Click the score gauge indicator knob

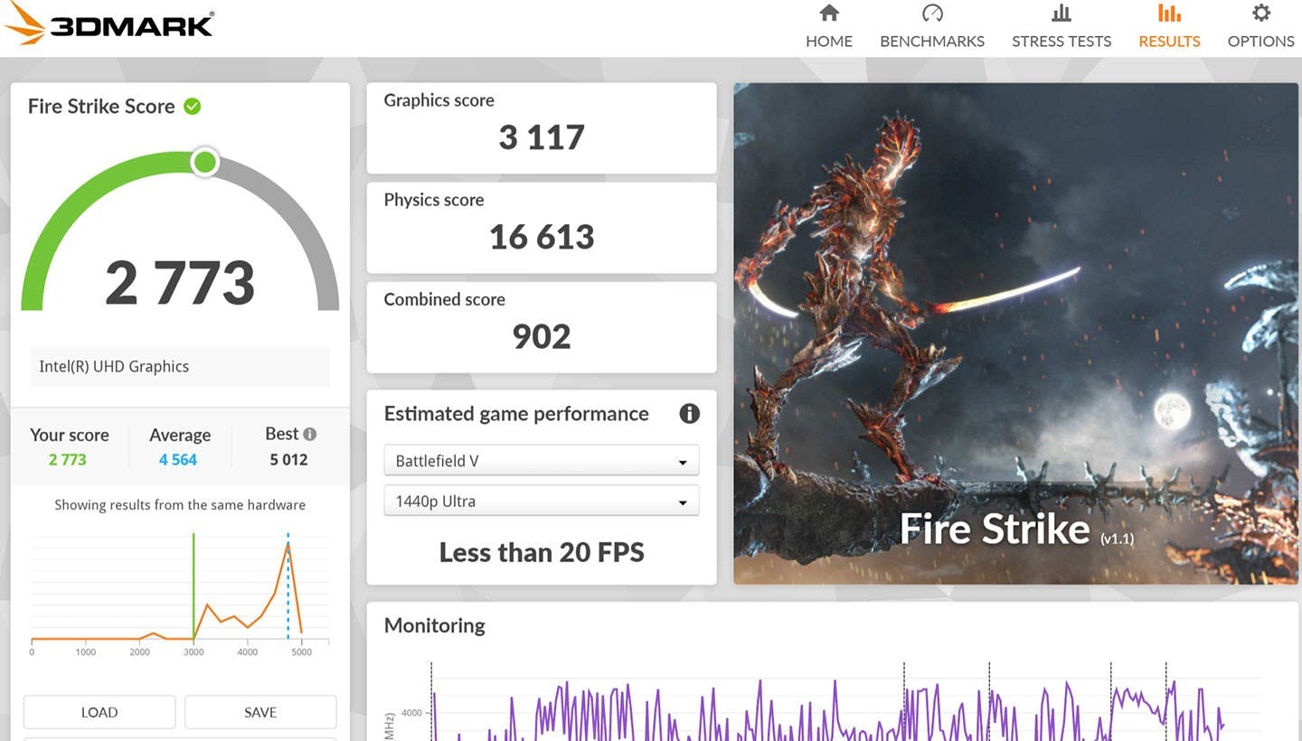tap(205, 163)
